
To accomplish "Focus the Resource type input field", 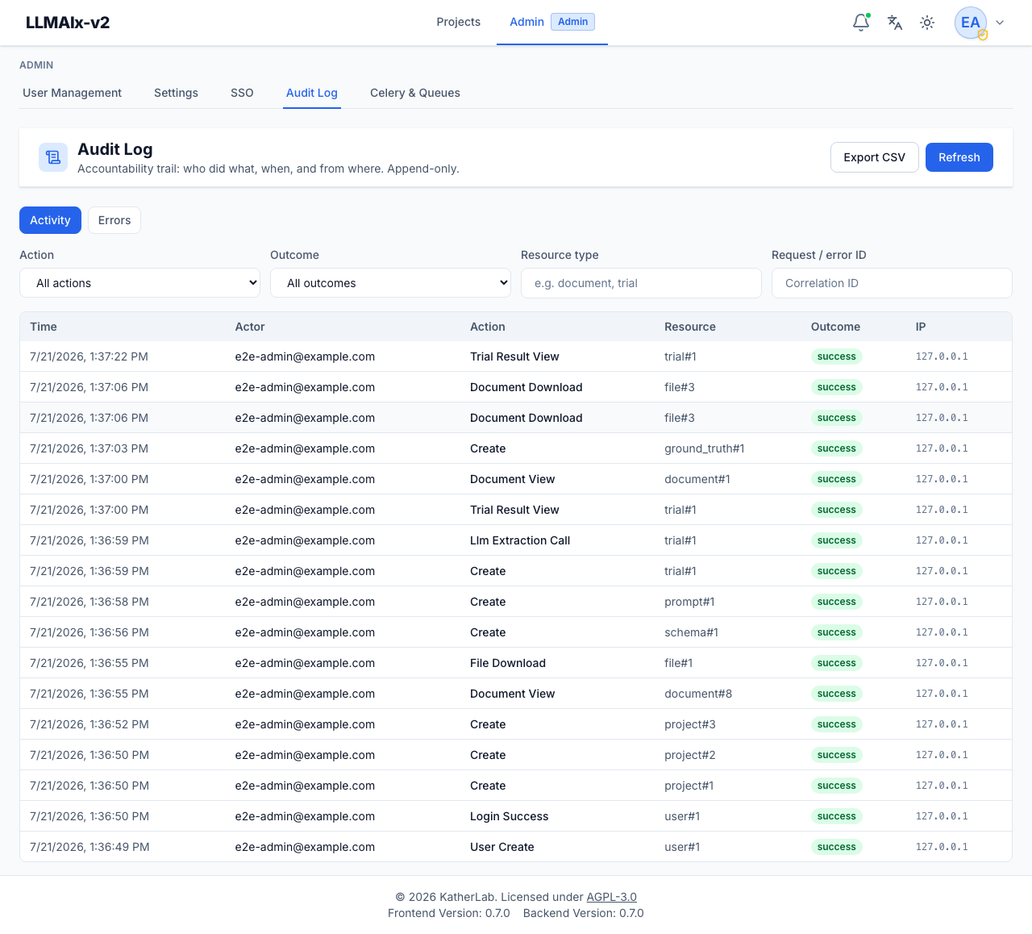I will (641, 283).
